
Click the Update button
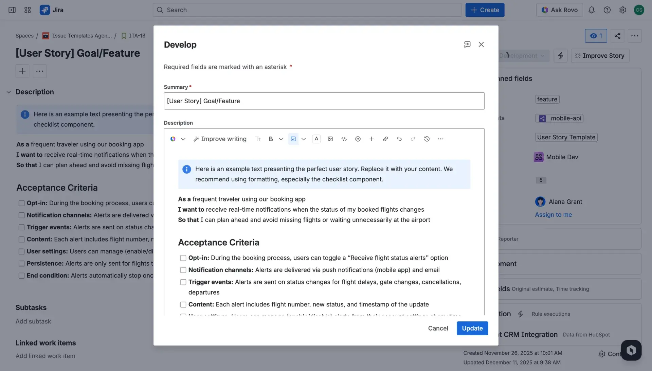coord(472,328)
